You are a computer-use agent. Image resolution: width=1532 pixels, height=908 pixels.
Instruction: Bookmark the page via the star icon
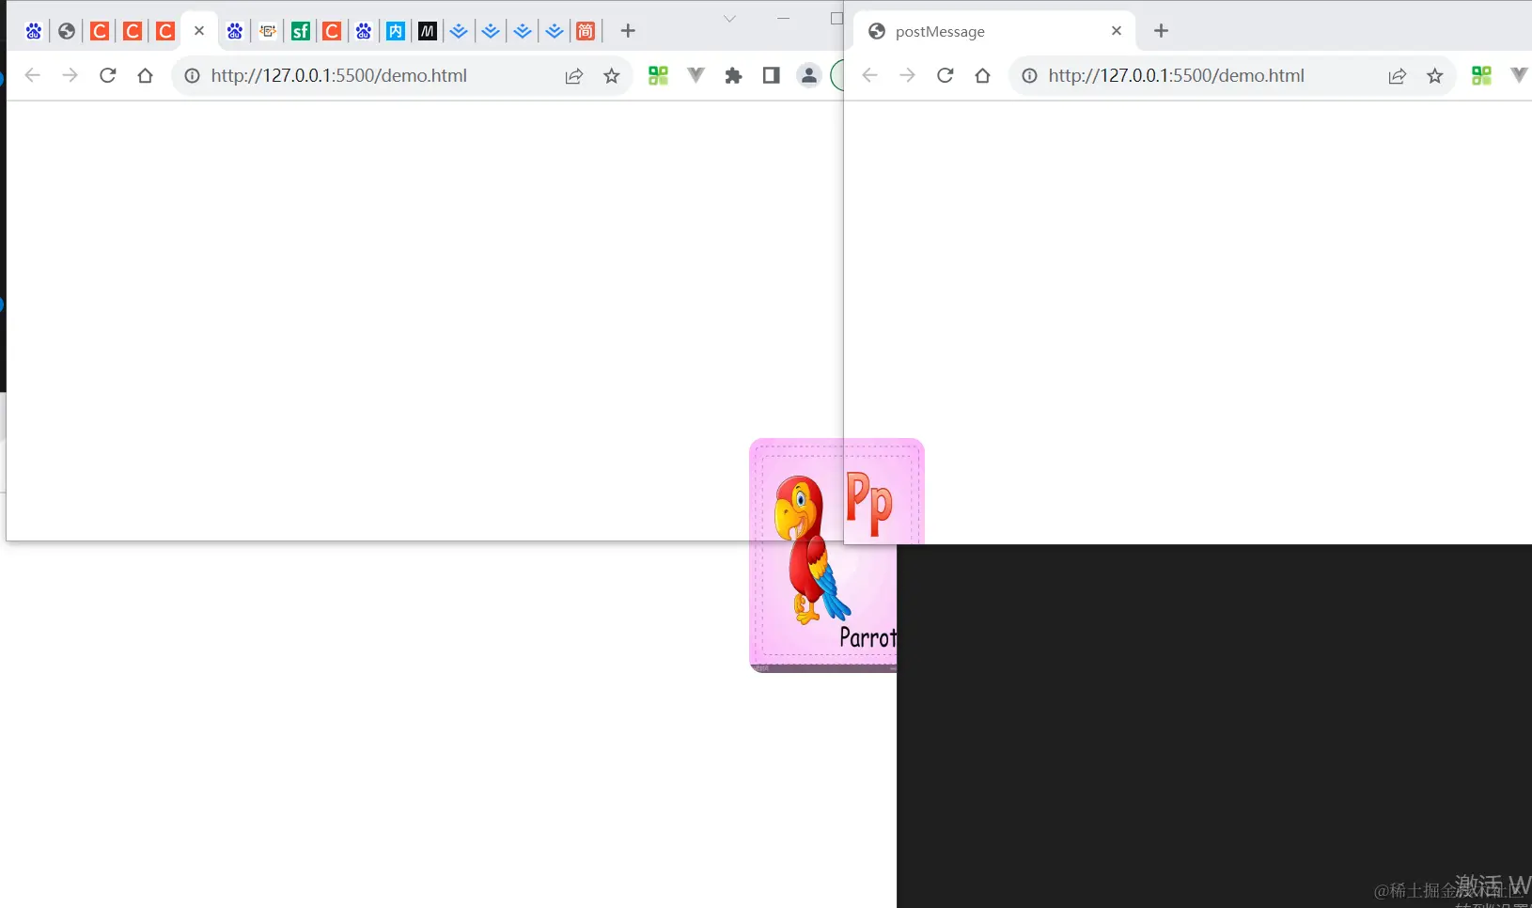point(612,75)
